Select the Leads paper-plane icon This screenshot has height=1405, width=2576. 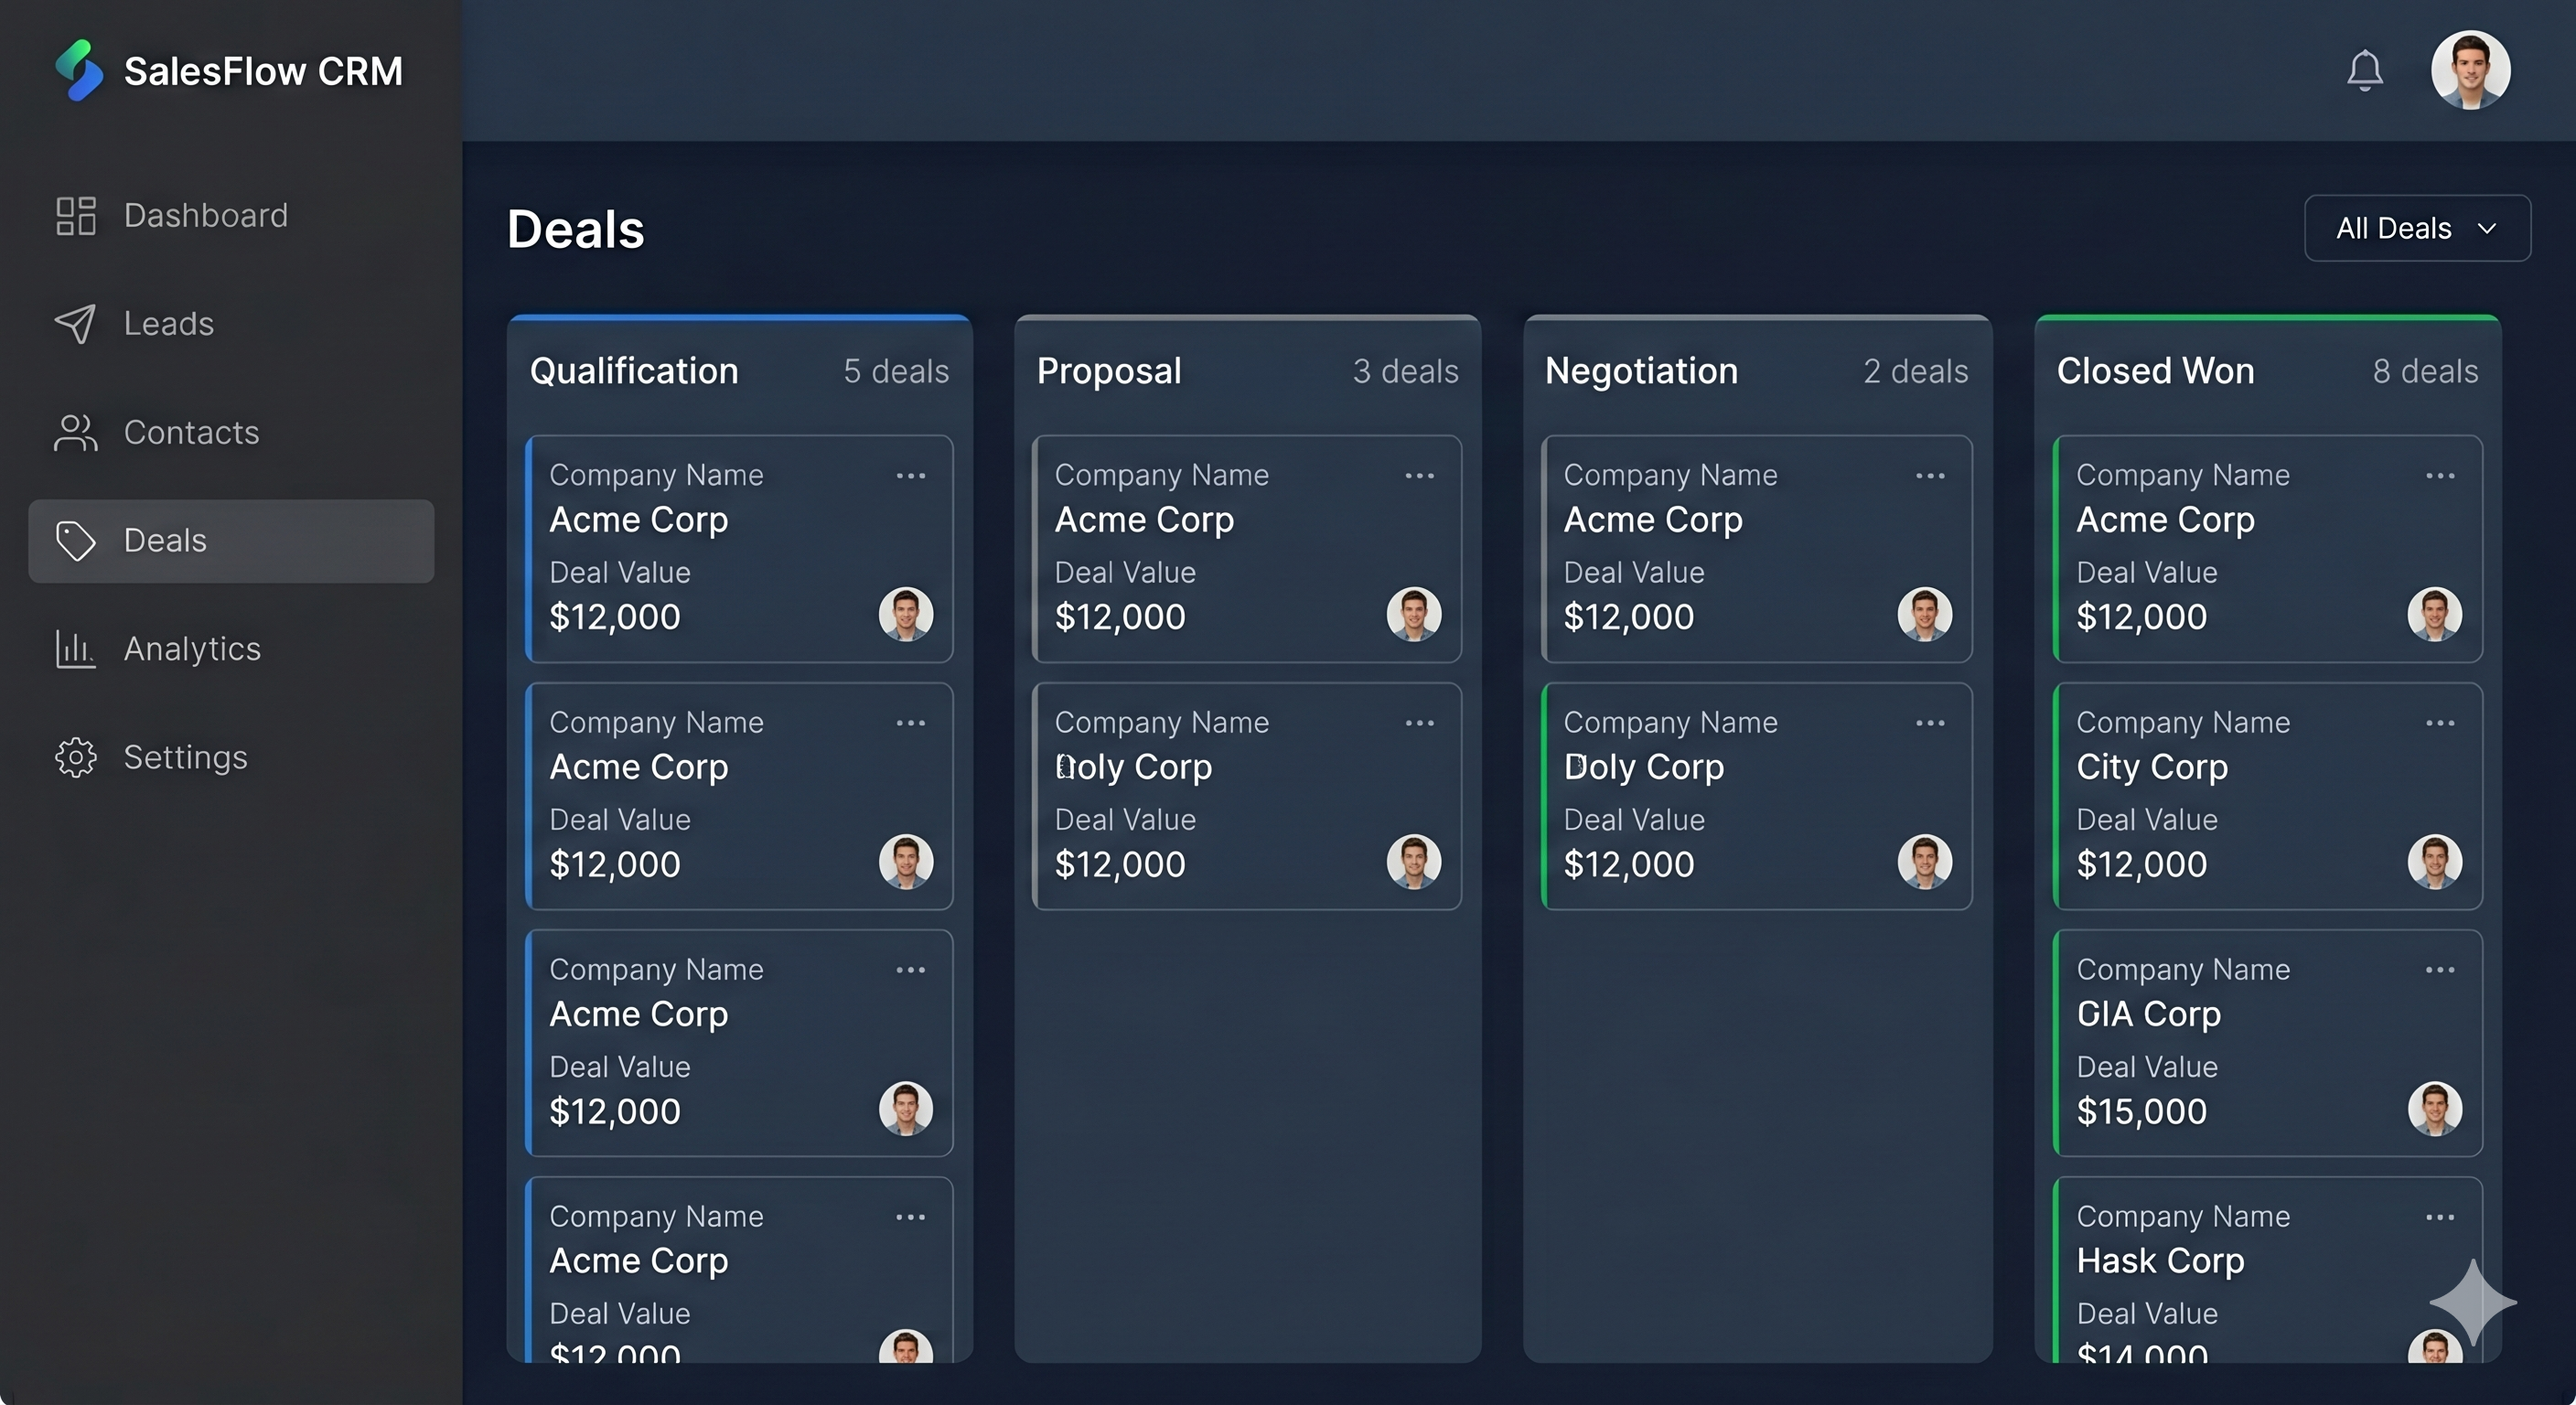click(75, 323)
